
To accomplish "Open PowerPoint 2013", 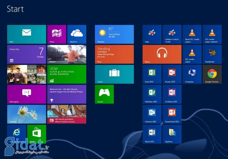I will 172,114.
